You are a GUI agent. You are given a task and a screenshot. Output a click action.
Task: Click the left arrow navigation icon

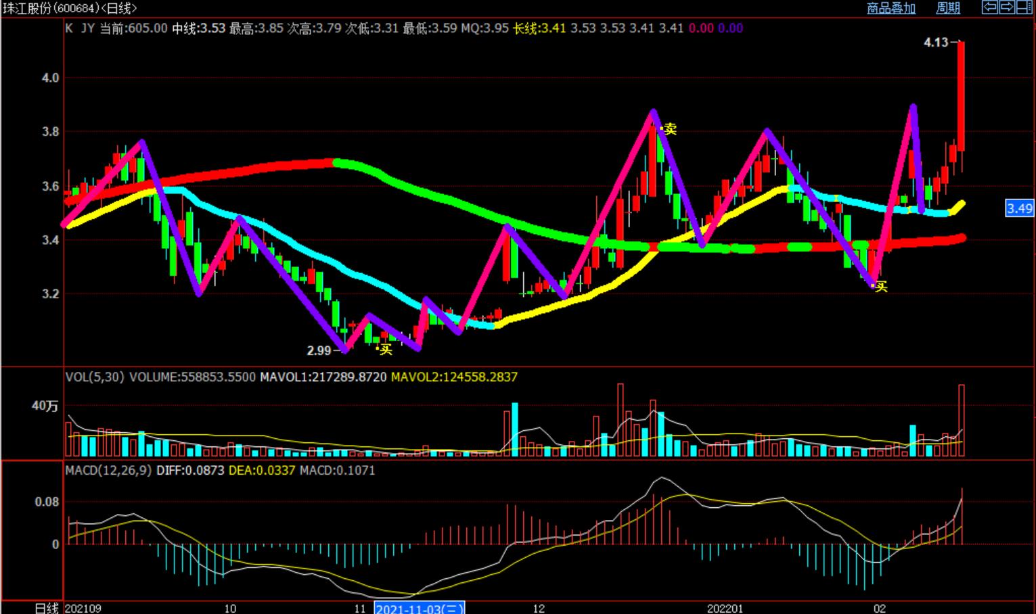tap(989, 7)
